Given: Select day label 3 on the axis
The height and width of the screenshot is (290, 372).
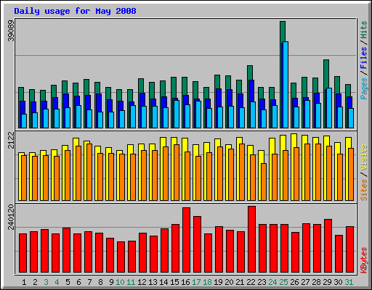Looking at the screenshot, I should [x=46, y=282].
